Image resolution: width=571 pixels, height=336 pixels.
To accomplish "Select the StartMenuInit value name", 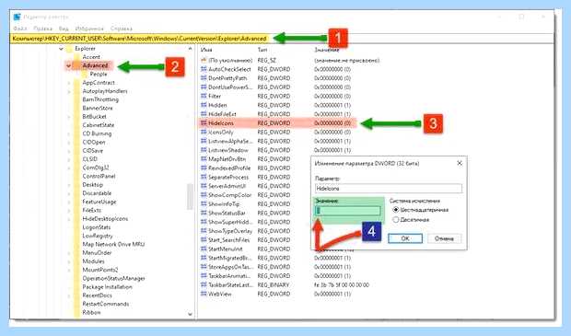I will (226, 249).
